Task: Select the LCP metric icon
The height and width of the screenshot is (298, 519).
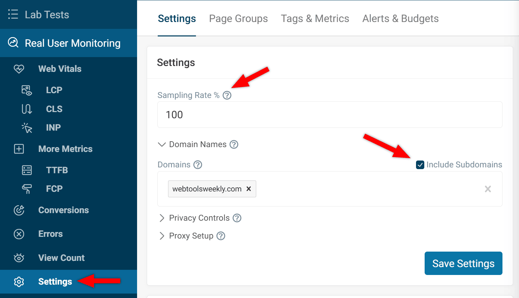Action: [26, 90]
